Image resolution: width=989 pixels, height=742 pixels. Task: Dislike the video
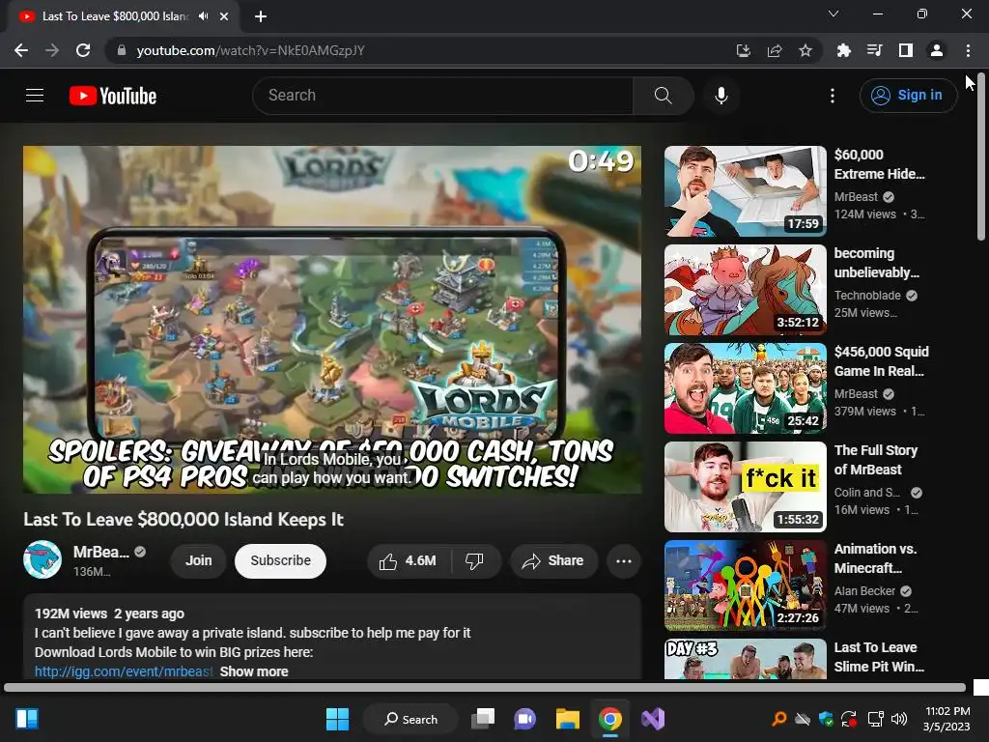coord(474,560)
